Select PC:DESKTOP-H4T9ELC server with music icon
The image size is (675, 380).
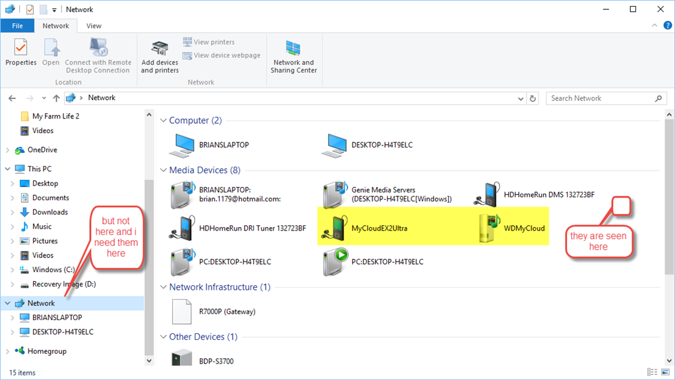(x=221, y=262)
